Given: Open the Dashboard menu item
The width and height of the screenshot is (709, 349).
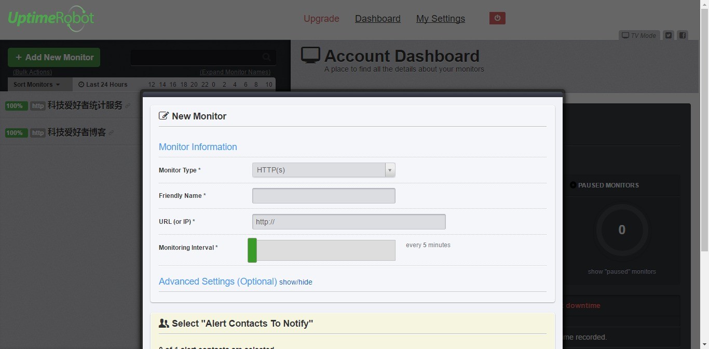Looking at the screenshot, I should click(x=378, y=19).
